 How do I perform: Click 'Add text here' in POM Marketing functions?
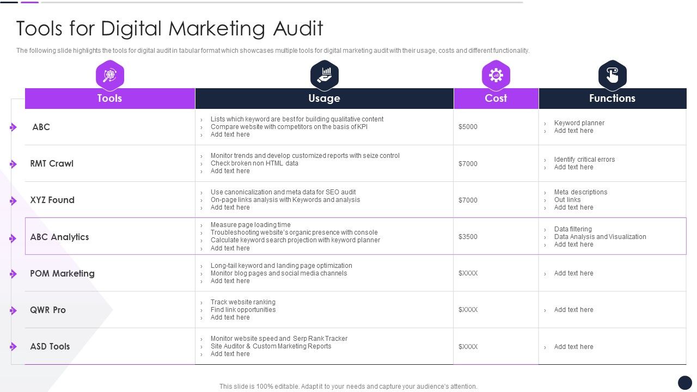click(573, 273)
